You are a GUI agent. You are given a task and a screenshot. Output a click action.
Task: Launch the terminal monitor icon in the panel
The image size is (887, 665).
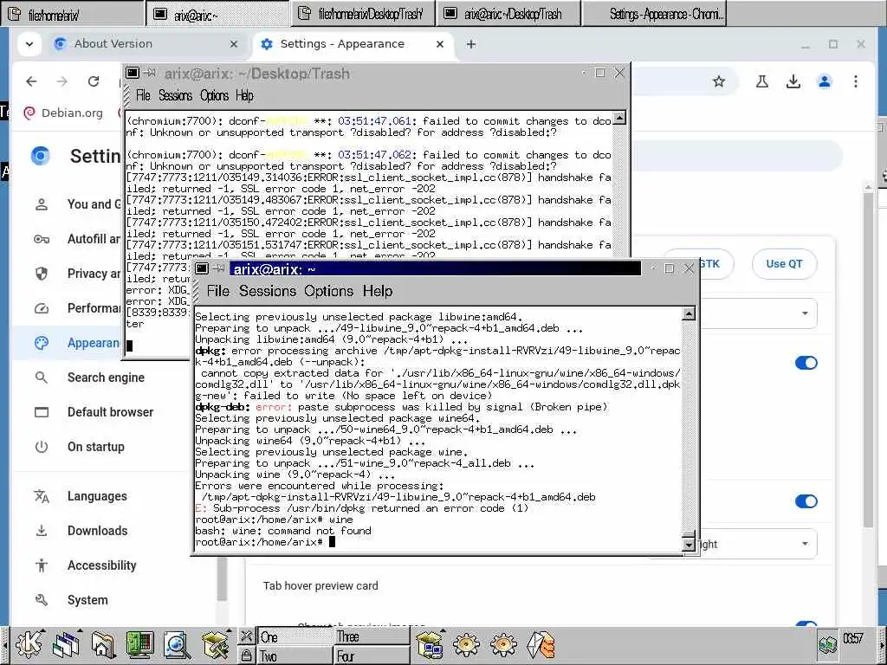click(x=139, y=644)
